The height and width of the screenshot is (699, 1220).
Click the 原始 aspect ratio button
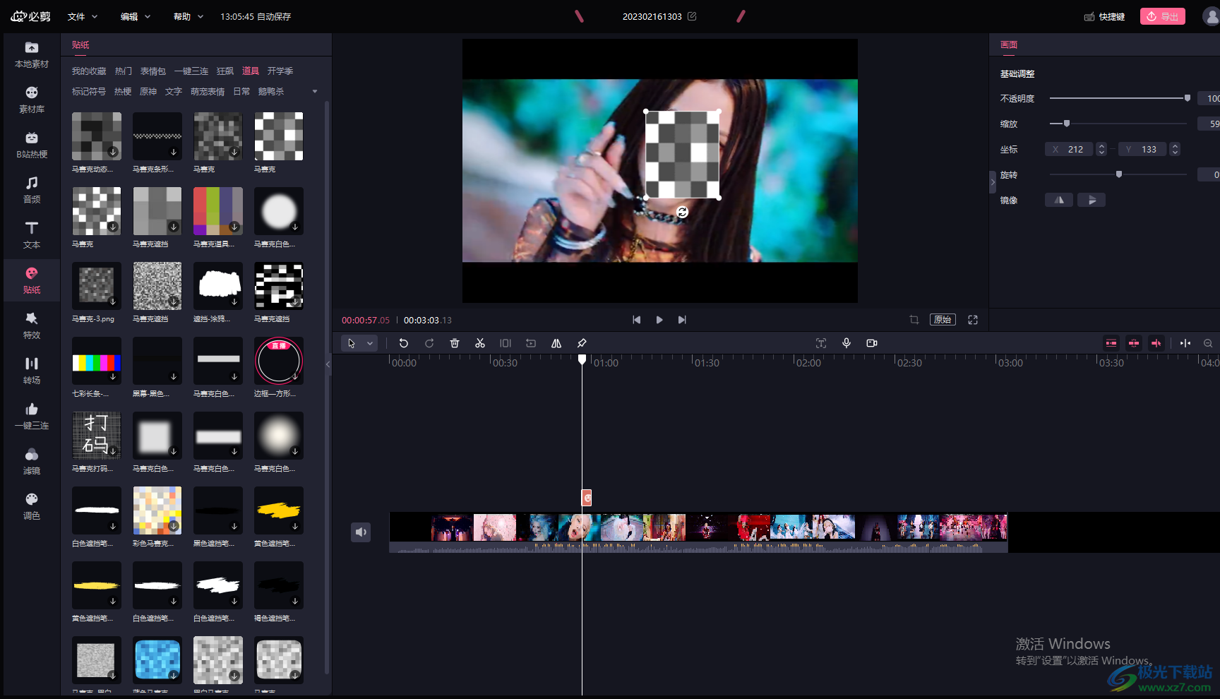943,320
